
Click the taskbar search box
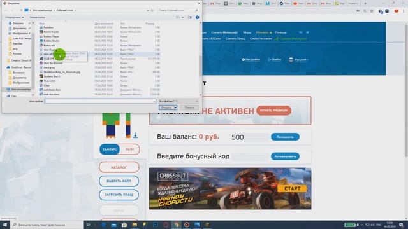click(47, 225)
